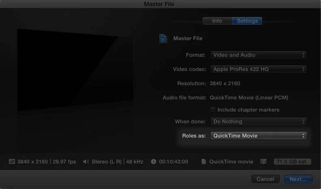Open the Format dropdown
The width and height of the screenshot is (321, 189).
click(x=259, y=55)
